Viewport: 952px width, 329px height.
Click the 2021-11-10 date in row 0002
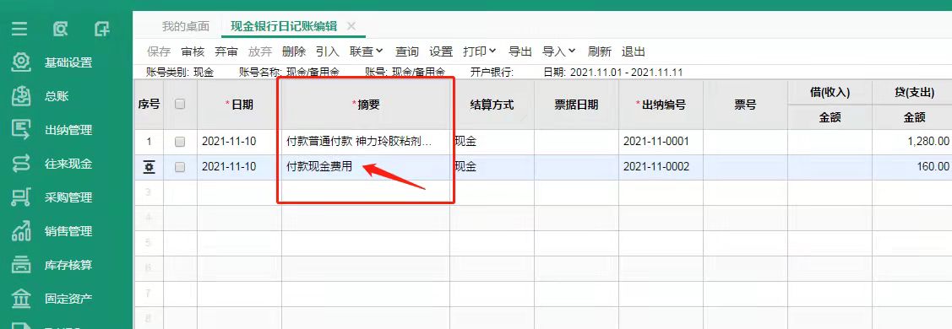(239, 167)
